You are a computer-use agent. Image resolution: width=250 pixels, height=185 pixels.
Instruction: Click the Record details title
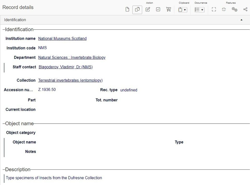[x=18, y=7]
